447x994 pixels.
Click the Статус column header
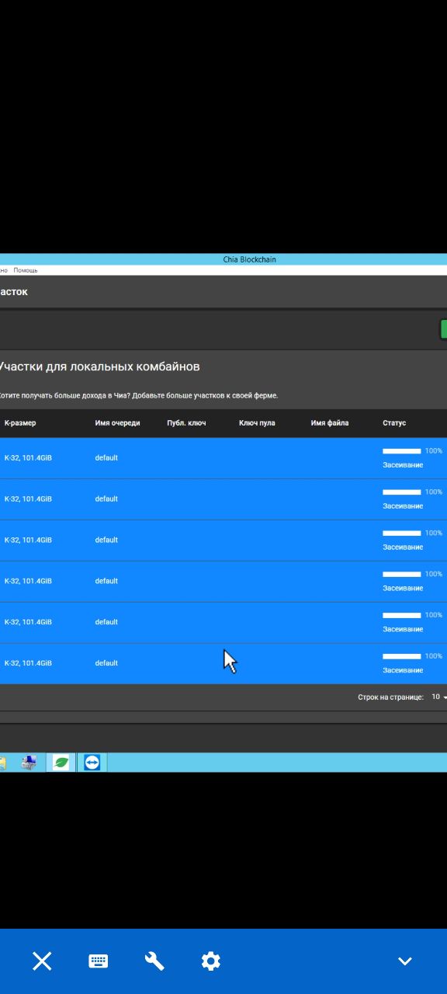point(394,423)
